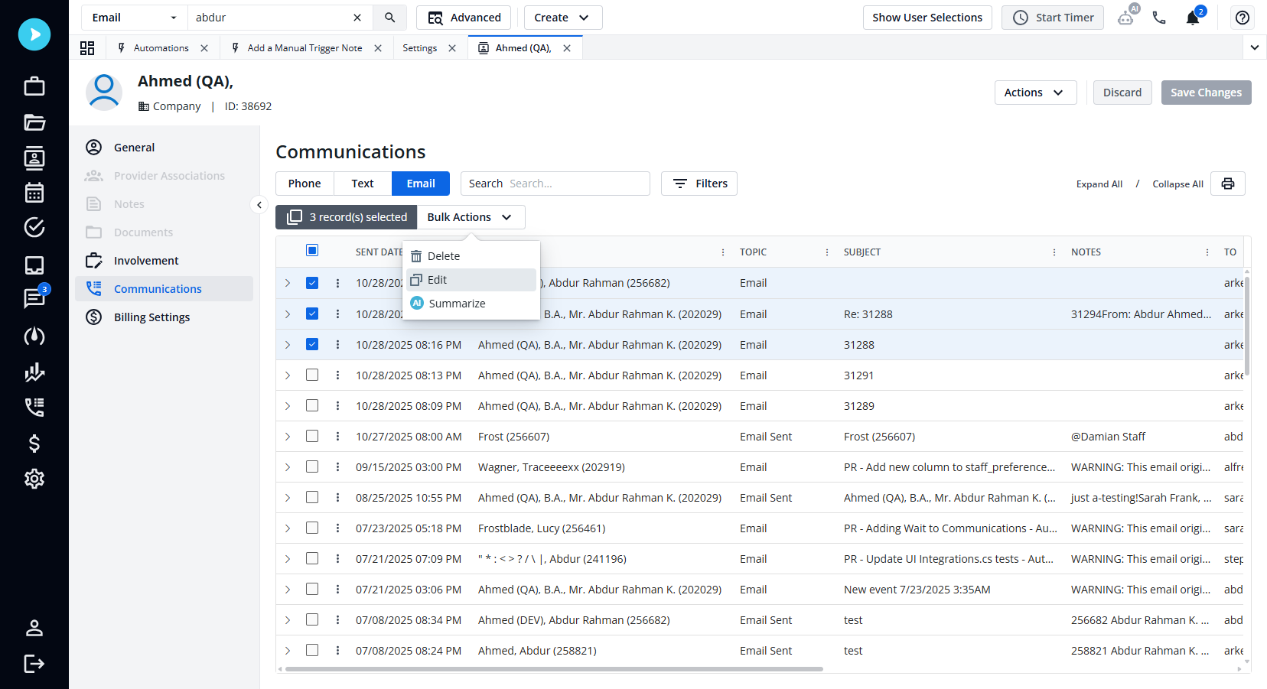Open help via the question mark icon

1242,17
